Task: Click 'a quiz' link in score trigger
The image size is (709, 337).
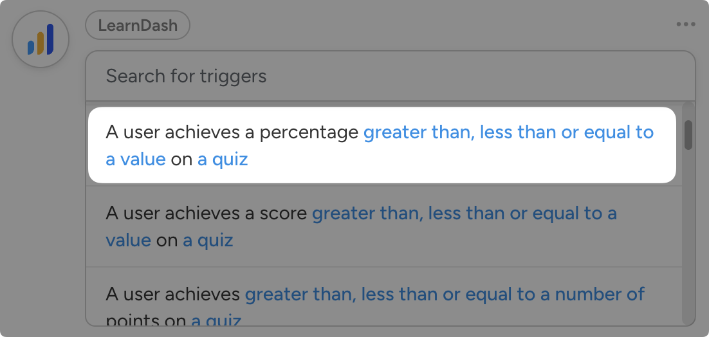Action: coord(208,241)
